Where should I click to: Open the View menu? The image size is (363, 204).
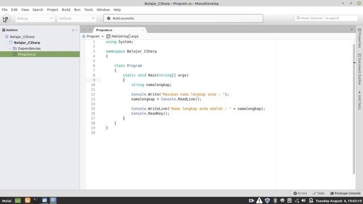(x=25, y=10)
